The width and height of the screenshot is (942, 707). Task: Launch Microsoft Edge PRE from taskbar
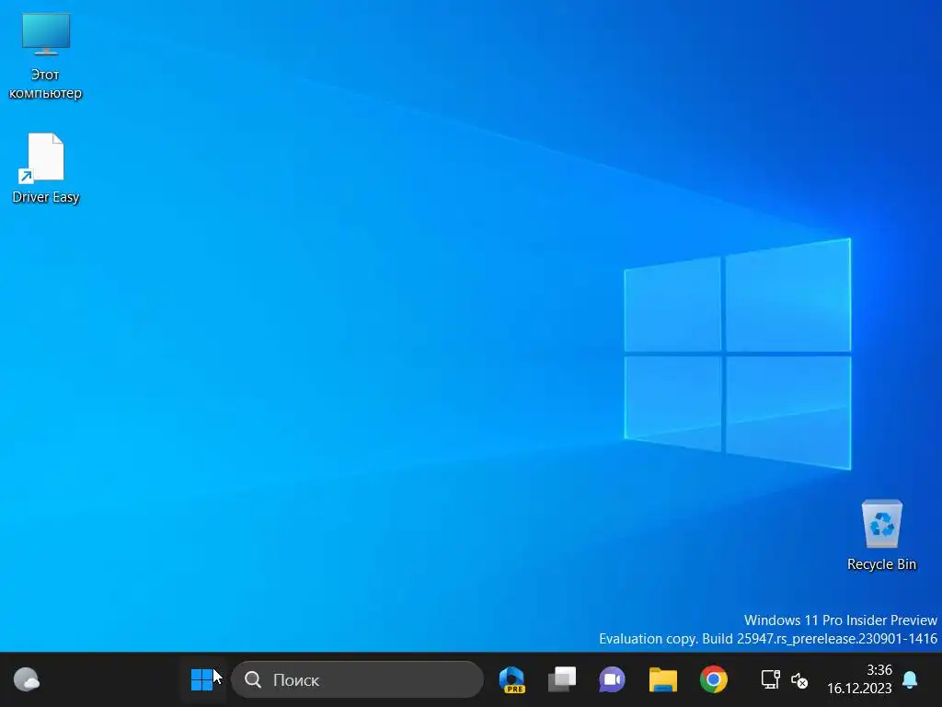pyautogui.click(x=511, y=680)
